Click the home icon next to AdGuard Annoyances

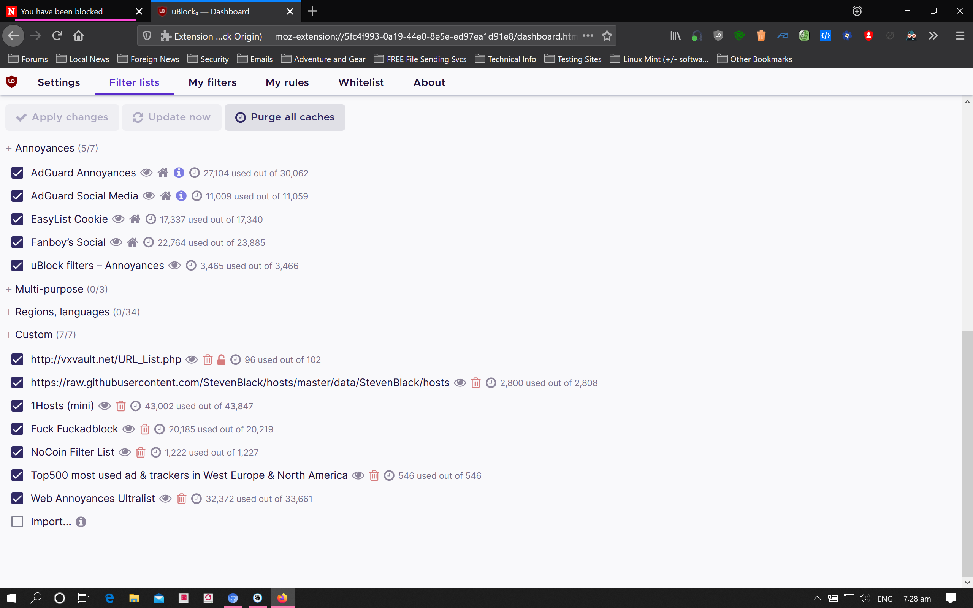click(x=163, y=173)
